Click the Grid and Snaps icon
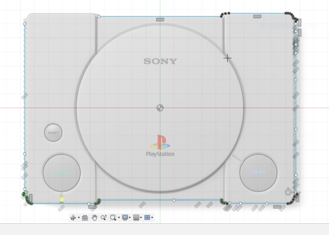 (x=136, y=218)
